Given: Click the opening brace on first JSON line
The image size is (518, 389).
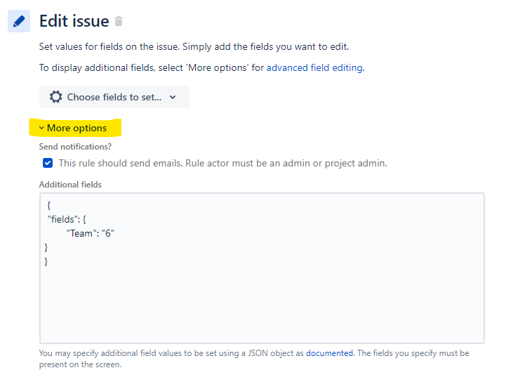Looking at the screenshot, I should [49, 206].
